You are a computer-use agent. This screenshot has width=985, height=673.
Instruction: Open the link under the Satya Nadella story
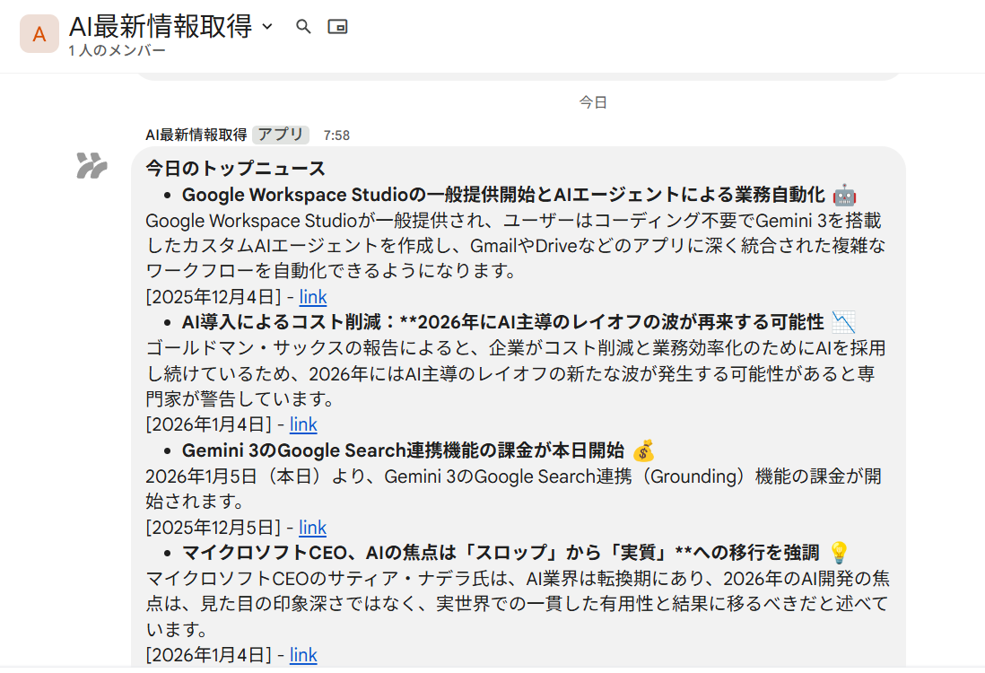pyautogui.click(x=303, y=655)
